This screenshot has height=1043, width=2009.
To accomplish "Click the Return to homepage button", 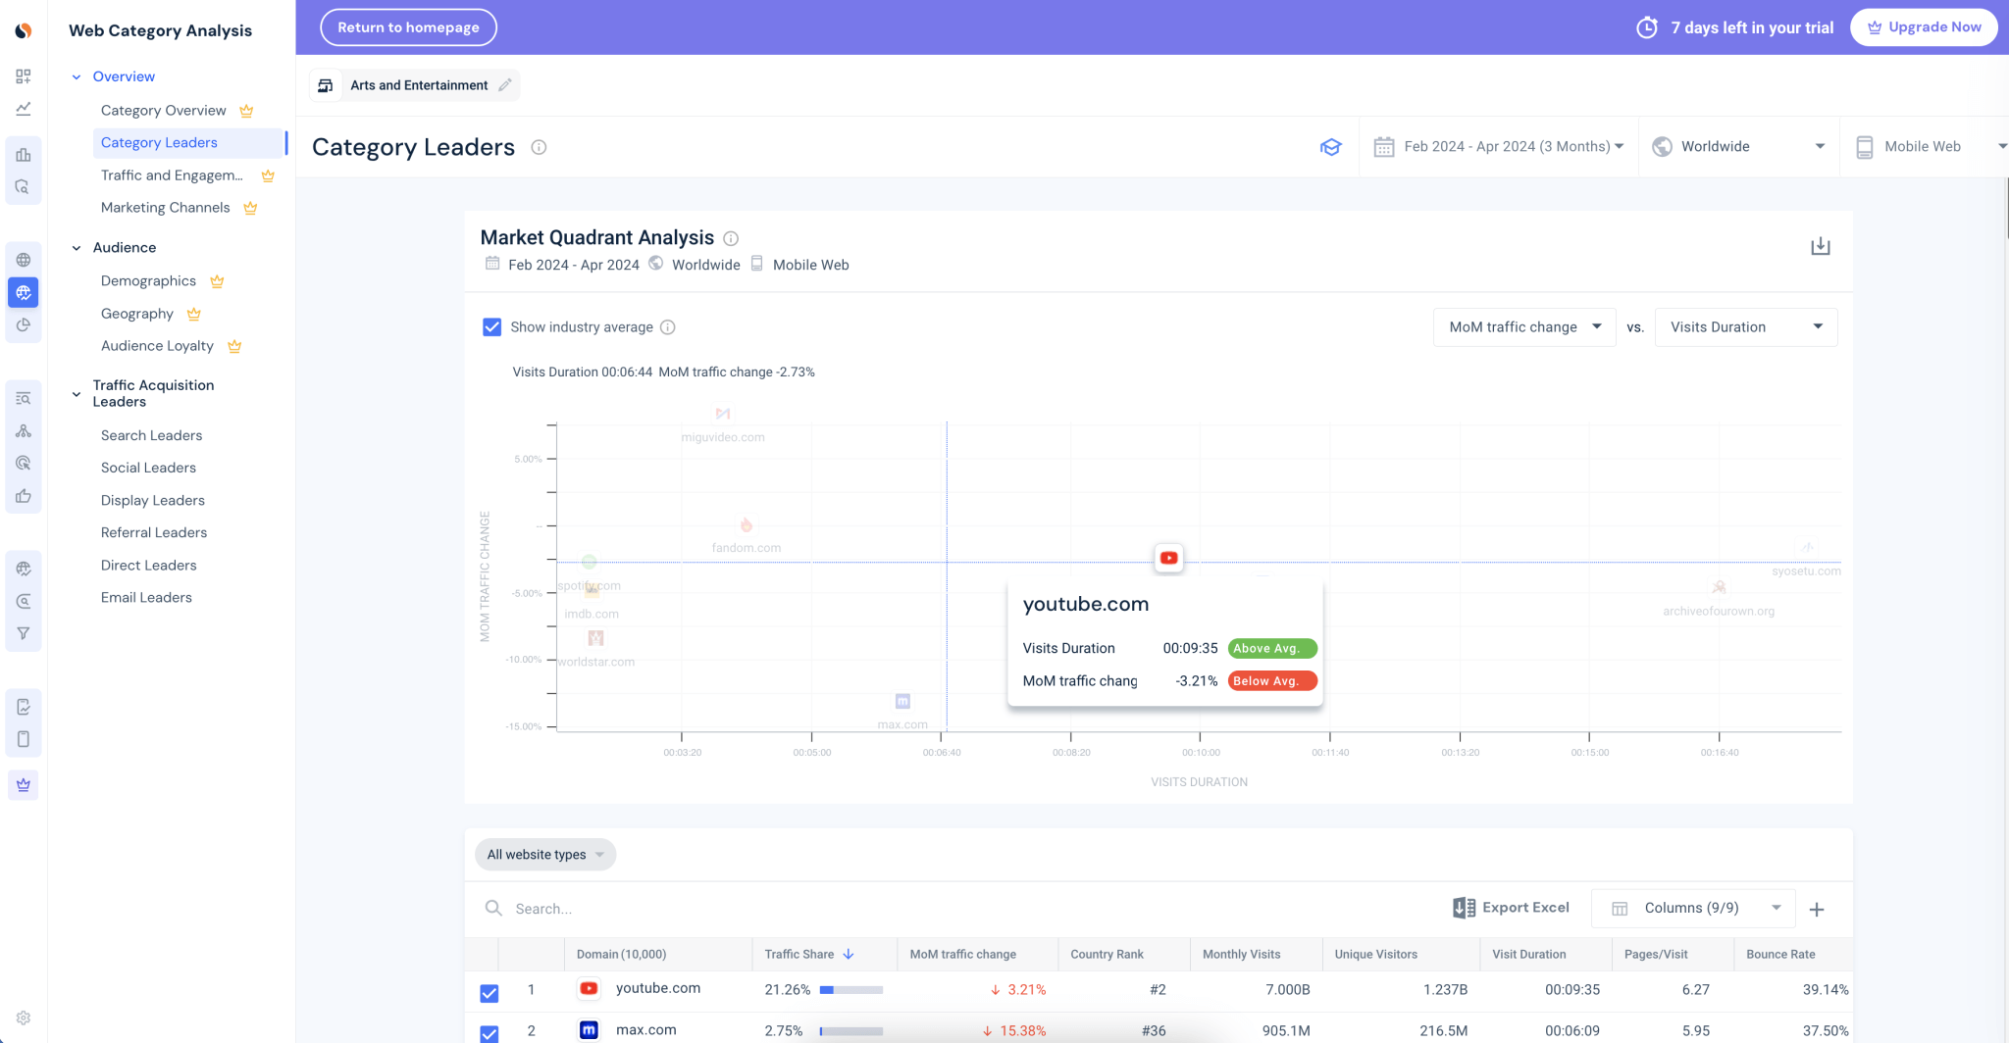I will pos(408,26).
